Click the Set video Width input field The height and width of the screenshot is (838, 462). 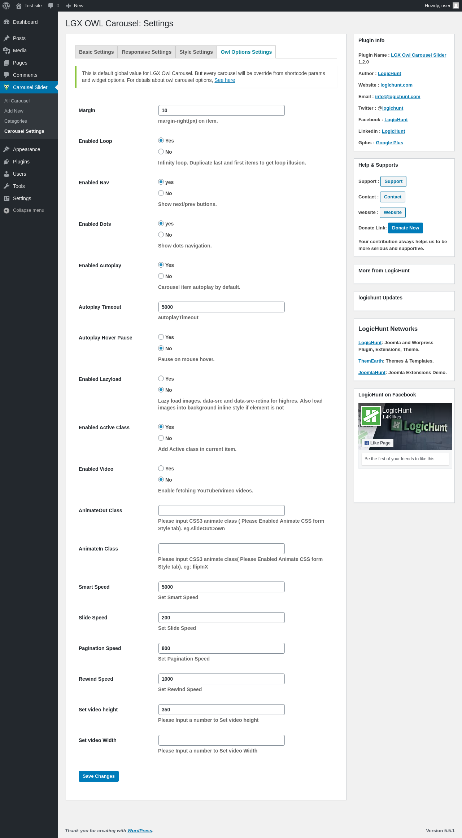(222, 740)
